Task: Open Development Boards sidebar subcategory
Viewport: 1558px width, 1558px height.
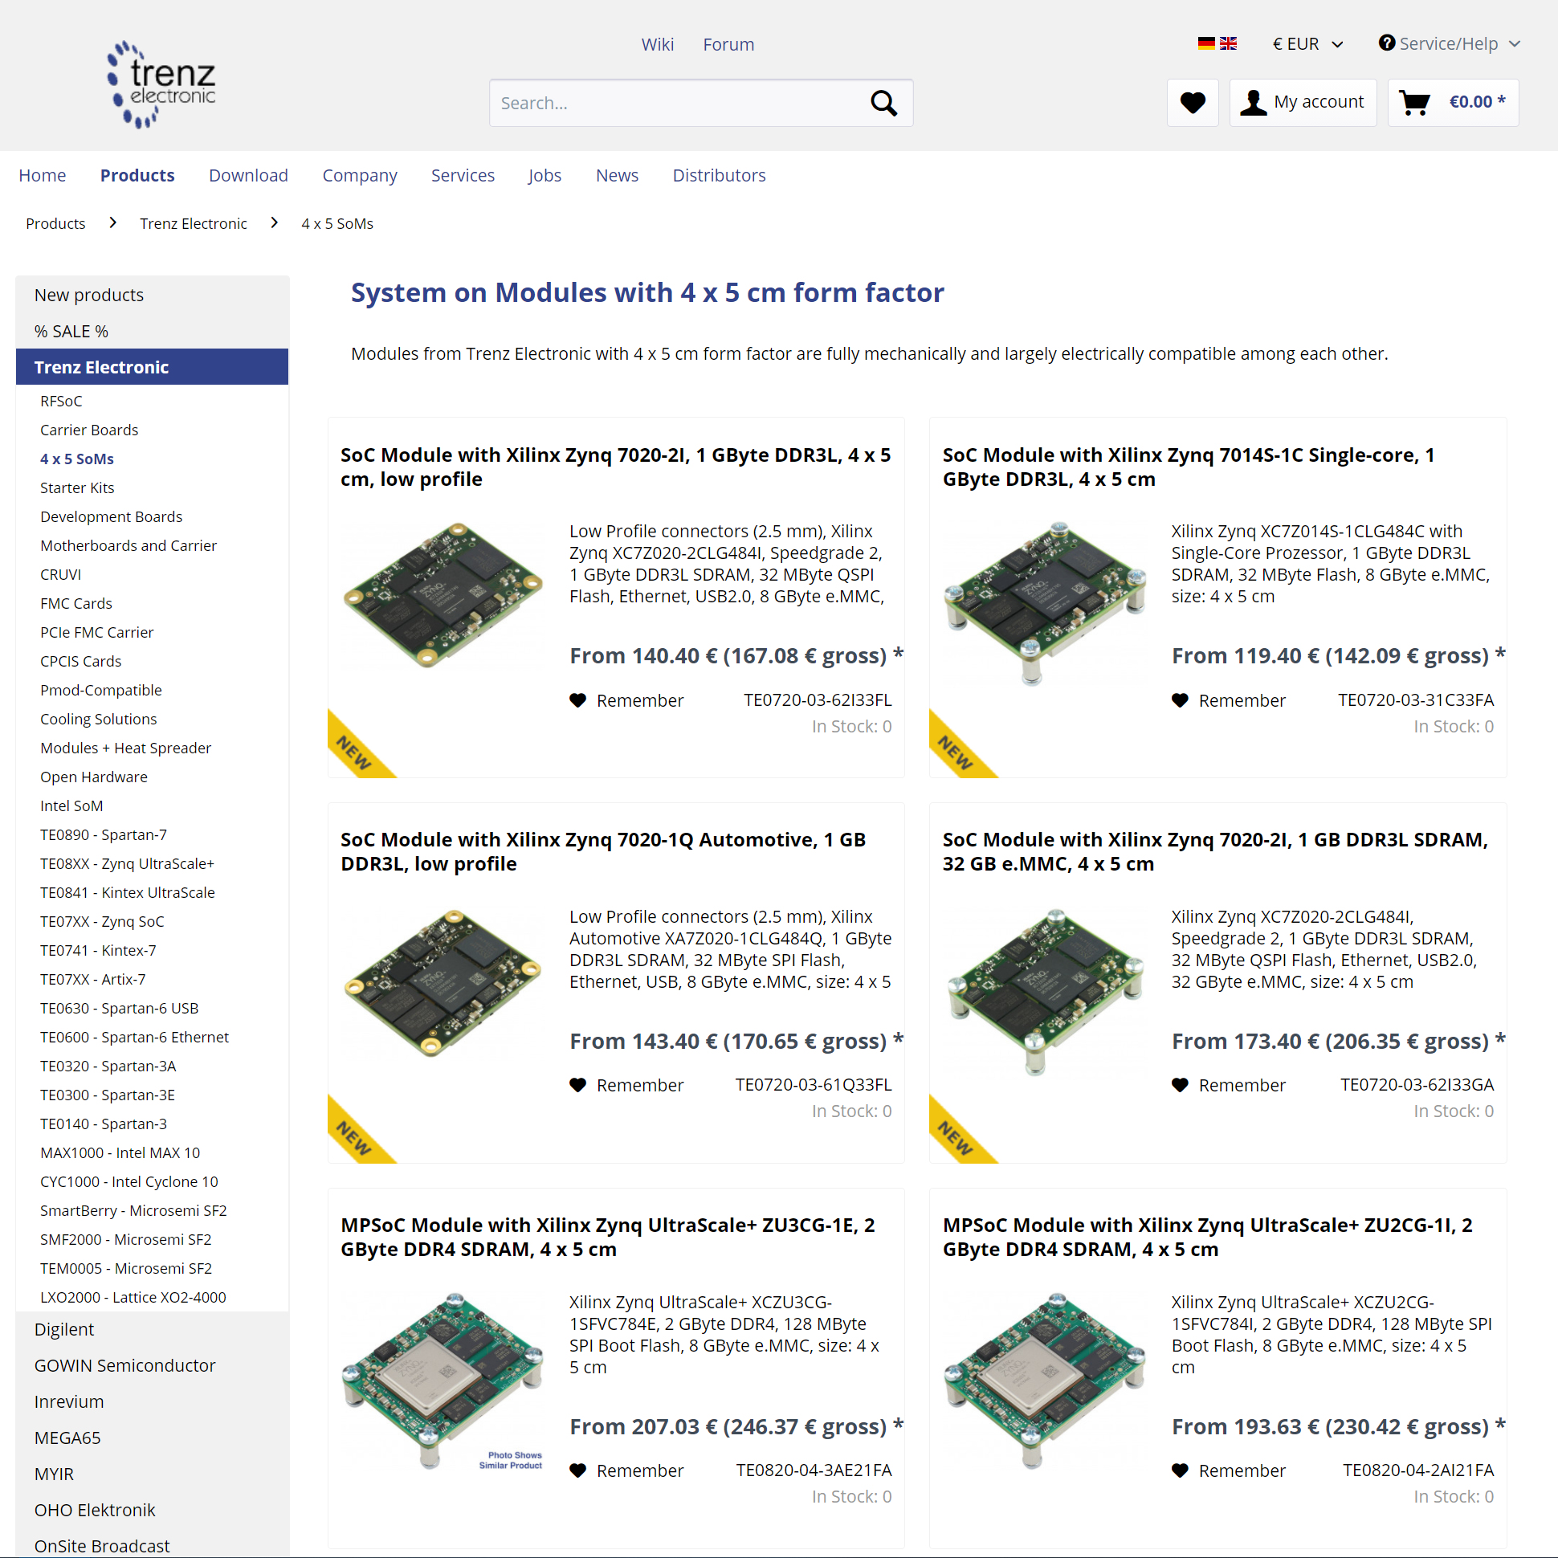Action: [x=112, y=517]
